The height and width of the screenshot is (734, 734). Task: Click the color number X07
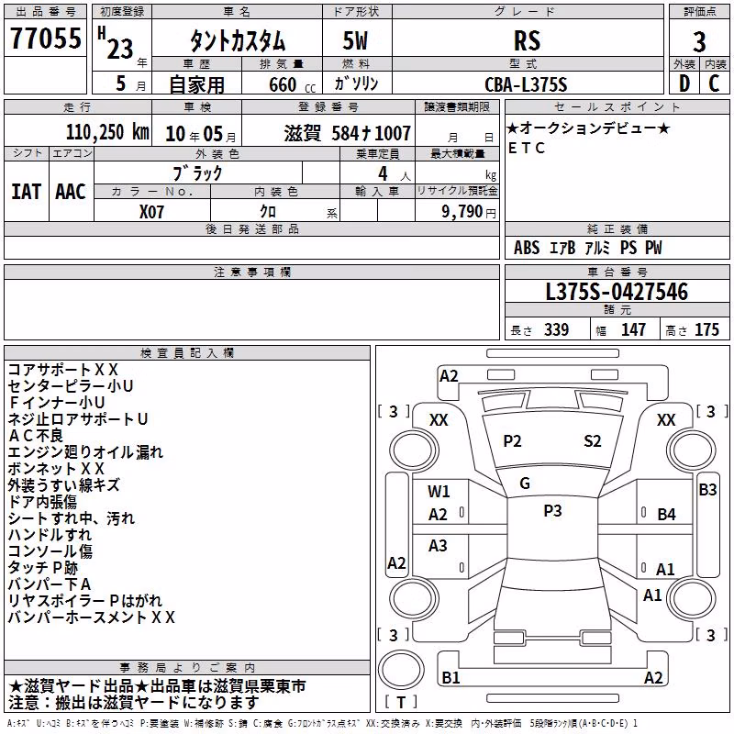151,212
